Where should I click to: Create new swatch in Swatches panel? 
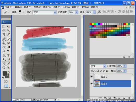(124, 57)
